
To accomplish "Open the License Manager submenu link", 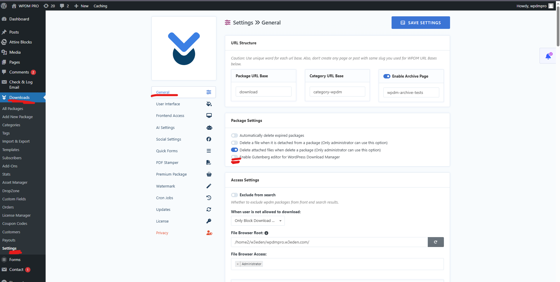I will point(16,215).
